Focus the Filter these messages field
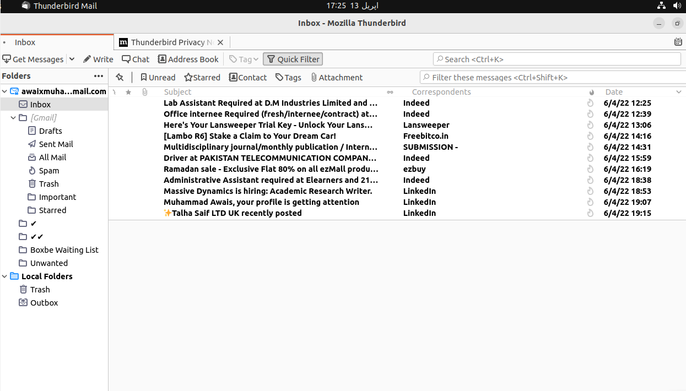The width and height of the screenshot is (686, 391). coord(553,77)
